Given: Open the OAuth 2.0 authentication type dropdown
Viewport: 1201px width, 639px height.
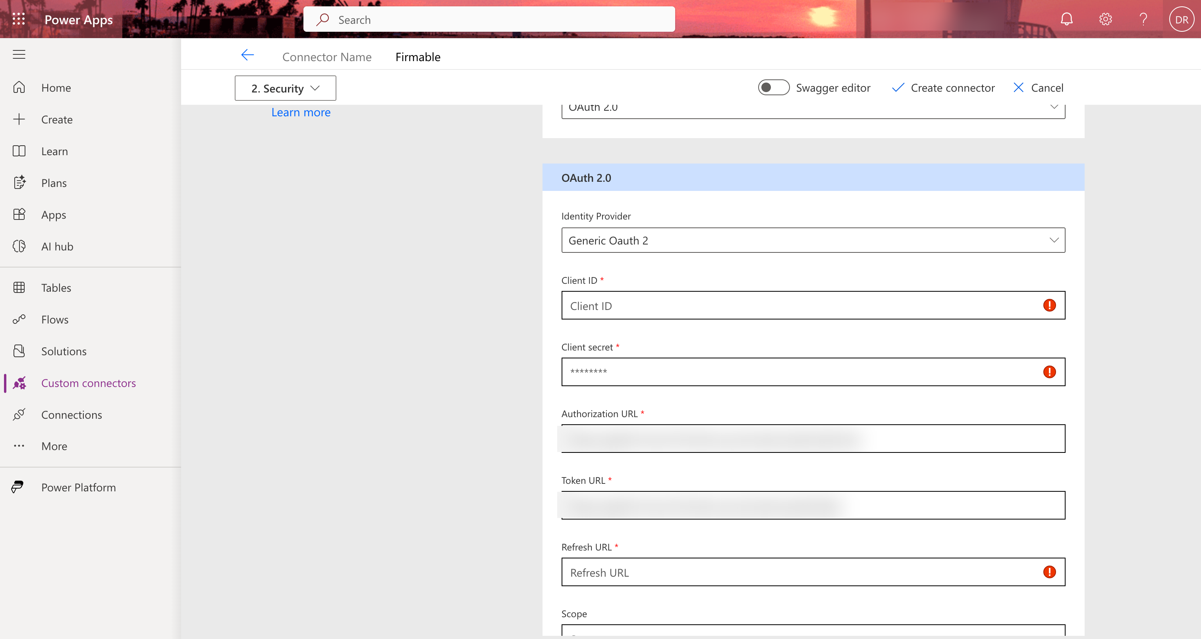Looking at the screenshot, I should (813, 112).
